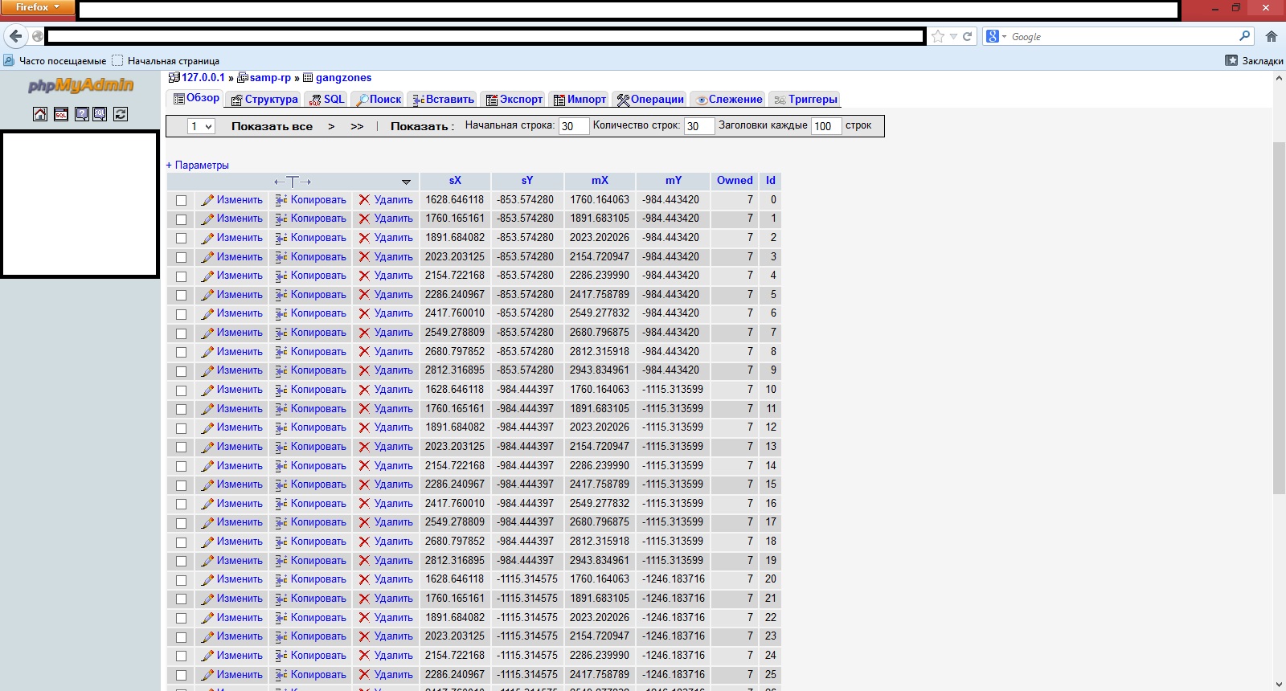Image resolution: width=1286 pixels, height=691 pixels.
Task: Bookmark page with the star icon
Action: pos(938,36)
